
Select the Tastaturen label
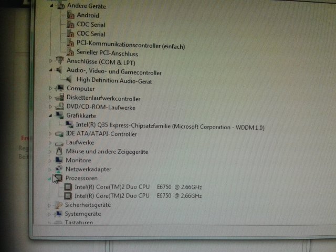pos(79,222)
